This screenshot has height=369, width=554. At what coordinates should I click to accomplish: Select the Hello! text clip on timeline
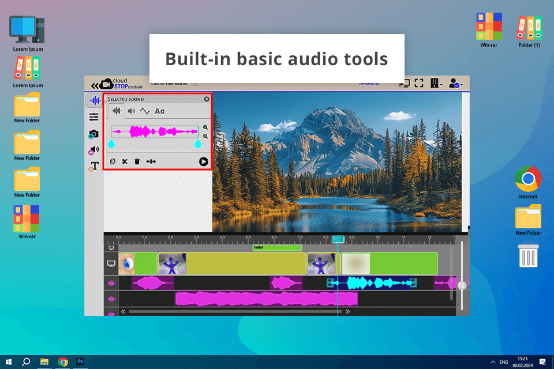pyautogui.click(x=277, y=247)
